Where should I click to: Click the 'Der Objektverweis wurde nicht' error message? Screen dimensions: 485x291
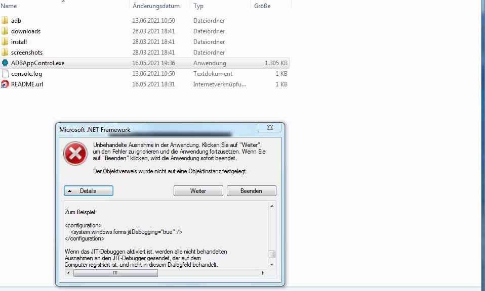(x=170, y=171)
